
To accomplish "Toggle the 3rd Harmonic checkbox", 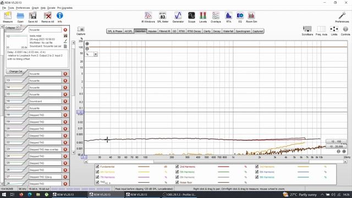I will 257,167.
